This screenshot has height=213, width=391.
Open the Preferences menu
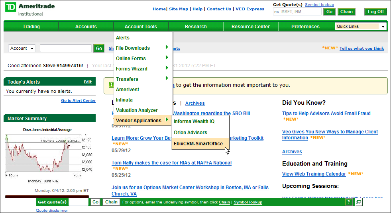[x=305, y=26]
